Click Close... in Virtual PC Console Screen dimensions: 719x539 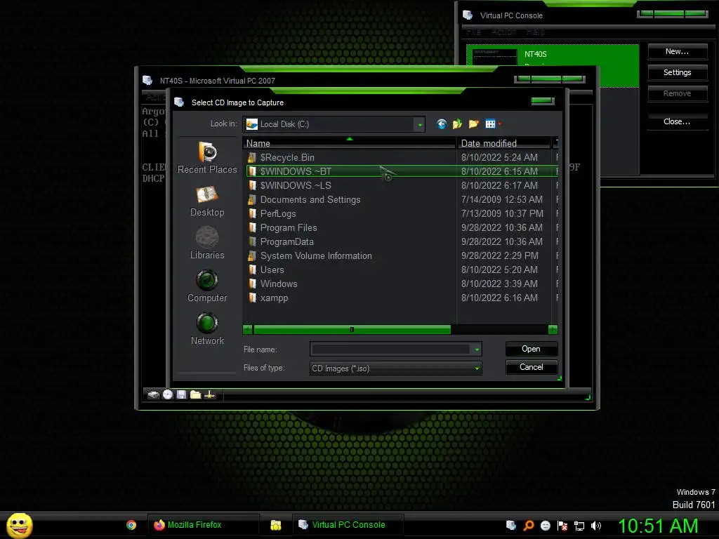tap(678, 121)
